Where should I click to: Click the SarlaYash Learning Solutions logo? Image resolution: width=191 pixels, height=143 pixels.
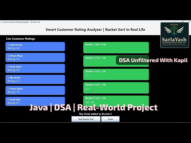click(x=175, y=35)
